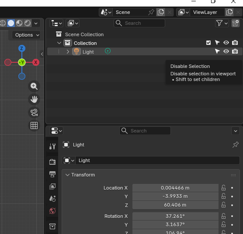Toggle Collection selectability arrow
The height and width of the screenshot is (234, 243).
(x=217, y=43)
